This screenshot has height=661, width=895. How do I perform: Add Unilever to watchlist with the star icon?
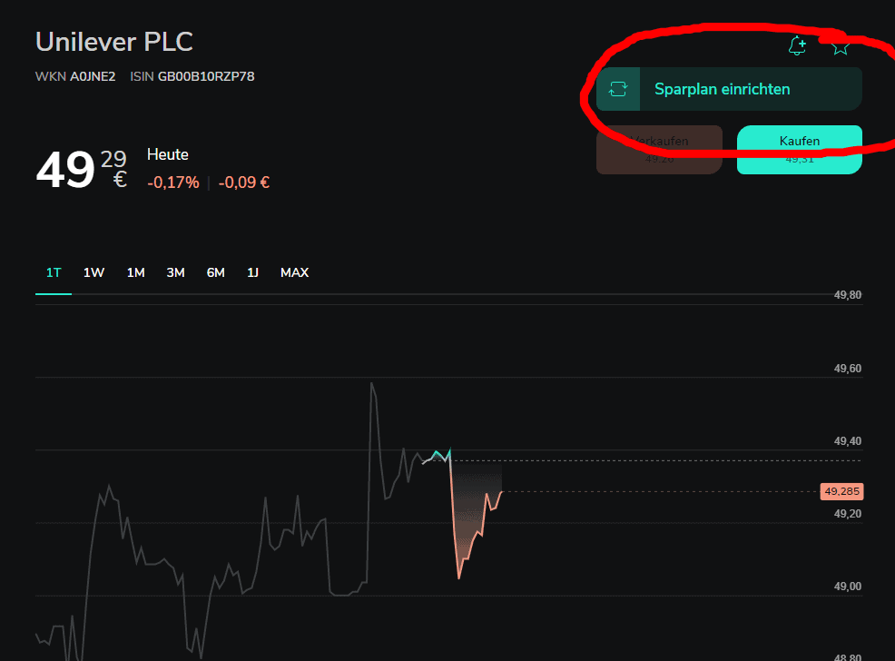pyautogui.click(x=841, y=46)
